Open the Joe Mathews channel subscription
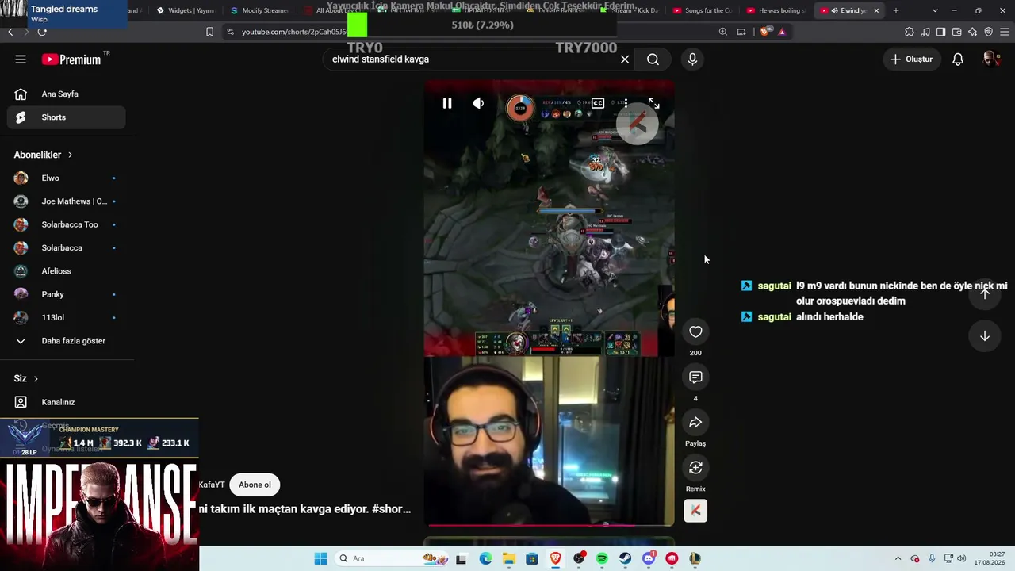The height and width of the screenshot is (571, 1015). pyautogui.click(x=67, y=201)
